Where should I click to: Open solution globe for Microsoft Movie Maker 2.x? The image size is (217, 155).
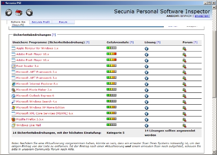click(x=146, y=90)
